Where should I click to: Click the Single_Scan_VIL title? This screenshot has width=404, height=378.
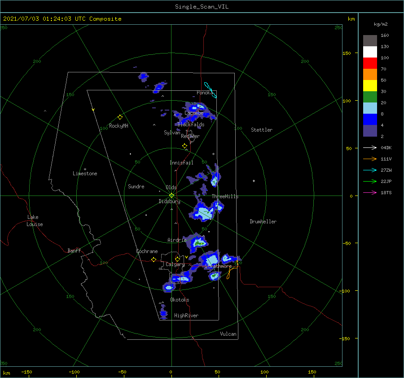pos(202,7)
